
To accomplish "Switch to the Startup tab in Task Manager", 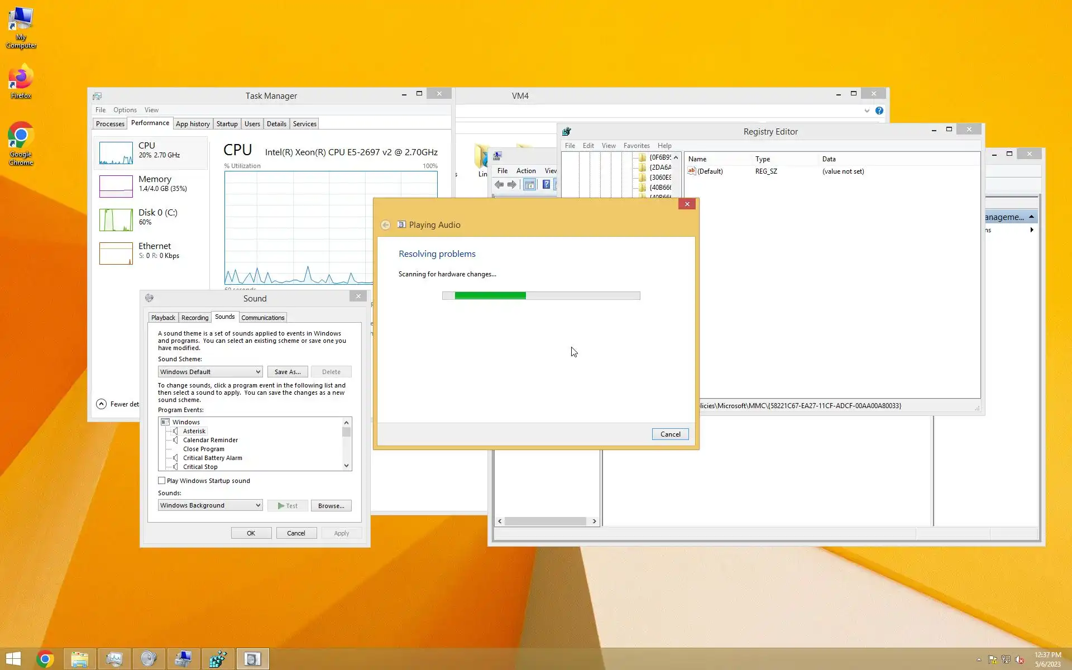I will (227, 124).
